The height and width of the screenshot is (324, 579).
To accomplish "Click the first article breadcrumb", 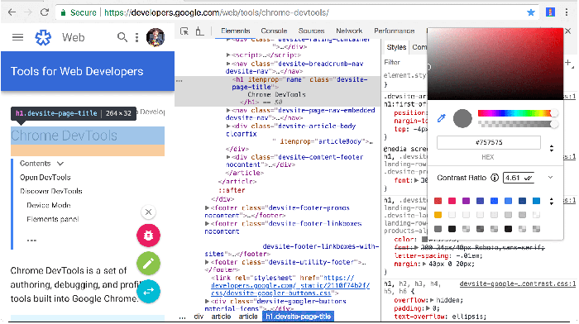I will click(x=221, y=317).
